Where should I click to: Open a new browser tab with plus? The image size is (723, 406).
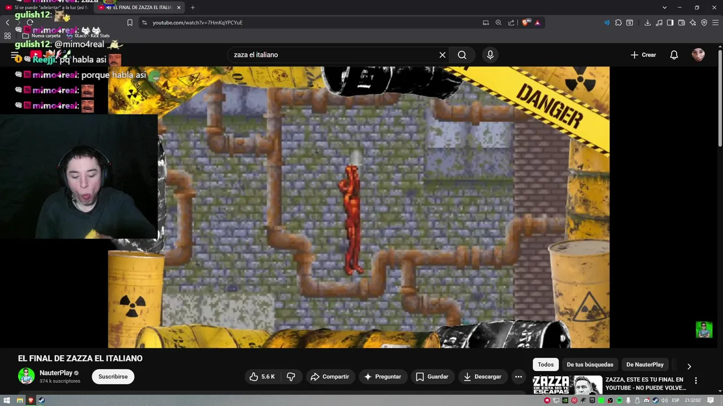click(193, 7)
